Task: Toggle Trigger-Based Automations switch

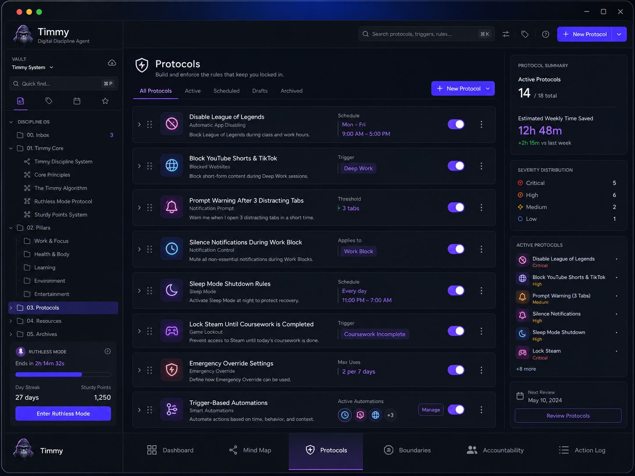Action: coord(456,409)
